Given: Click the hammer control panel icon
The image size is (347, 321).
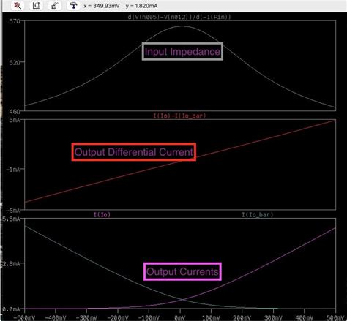Looking at the screenshot, I should (x=73, y=6).
